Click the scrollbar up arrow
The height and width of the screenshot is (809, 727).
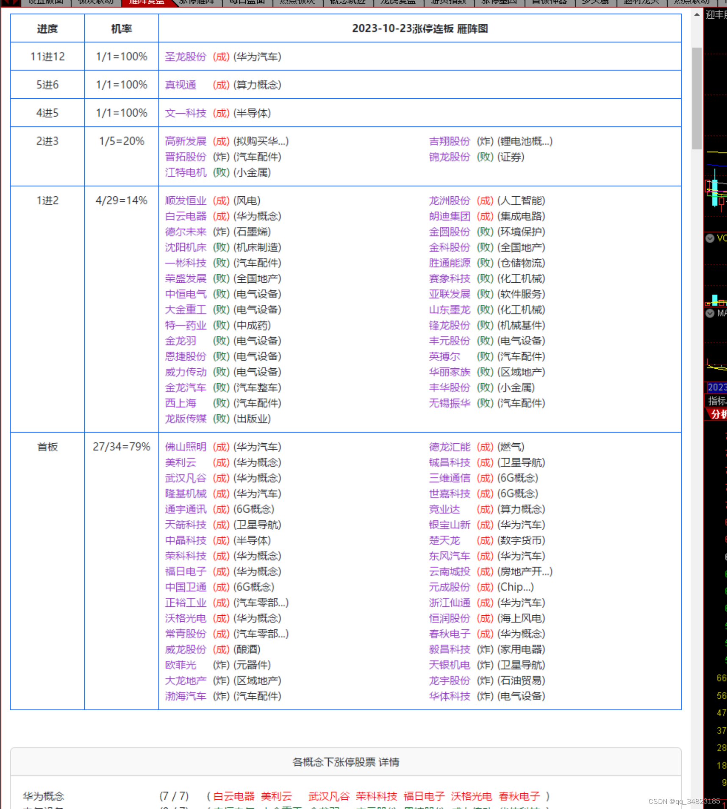pyautogui.click(x=697, y=14)
